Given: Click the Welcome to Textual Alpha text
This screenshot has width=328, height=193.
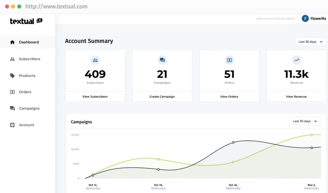Looking at the screenshot, I should [275, 19].
